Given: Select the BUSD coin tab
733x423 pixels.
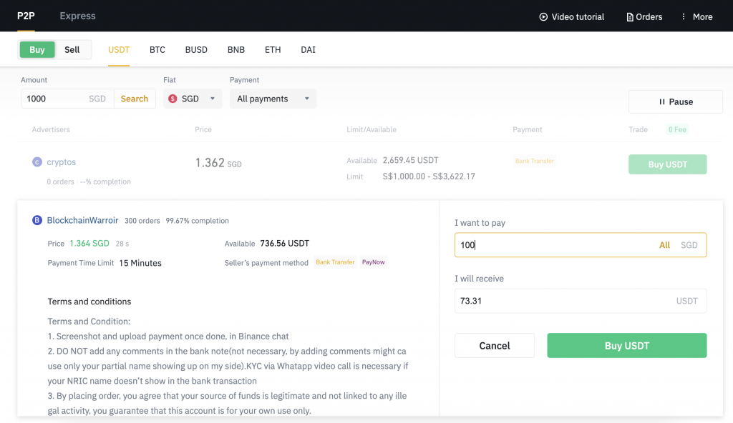Looking at the screenshot, I should [196, 49].
